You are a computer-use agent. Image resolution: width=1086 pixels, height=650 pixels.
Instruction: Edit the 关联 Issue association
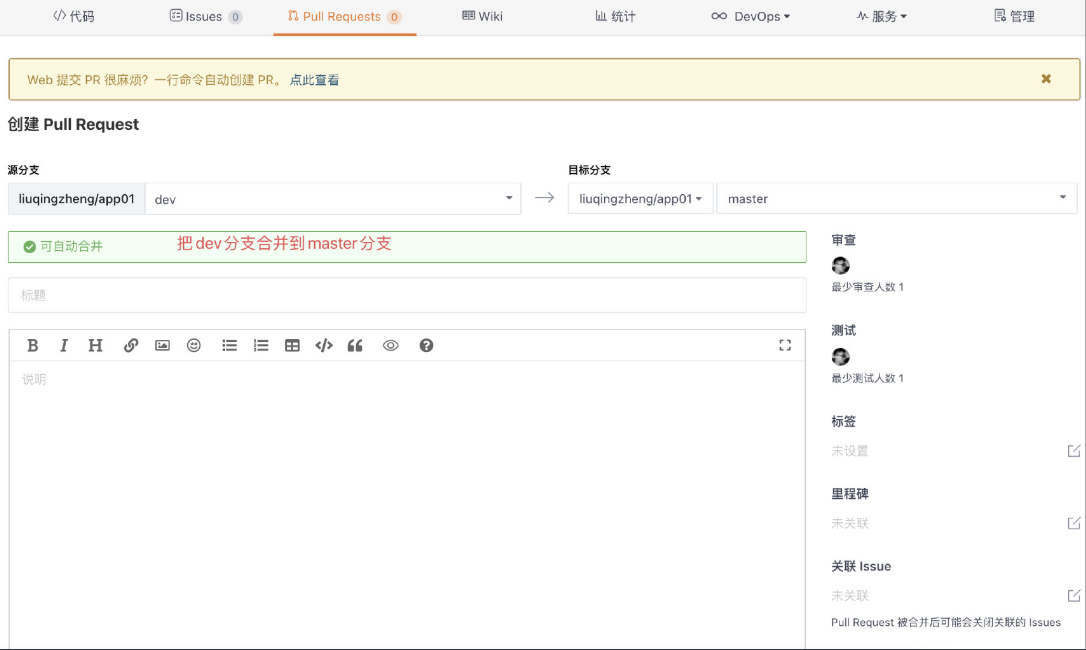point(1074,595)
